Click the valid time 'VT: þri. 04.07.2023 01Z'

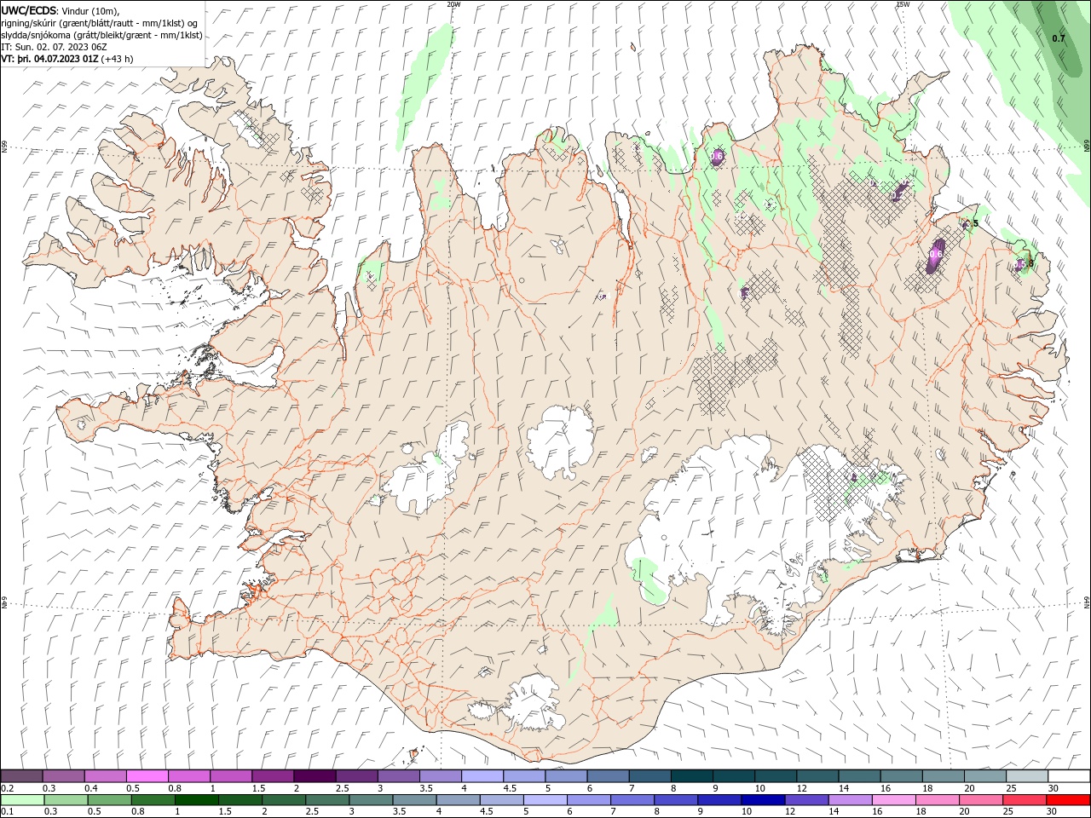click(x=49, y=59)
